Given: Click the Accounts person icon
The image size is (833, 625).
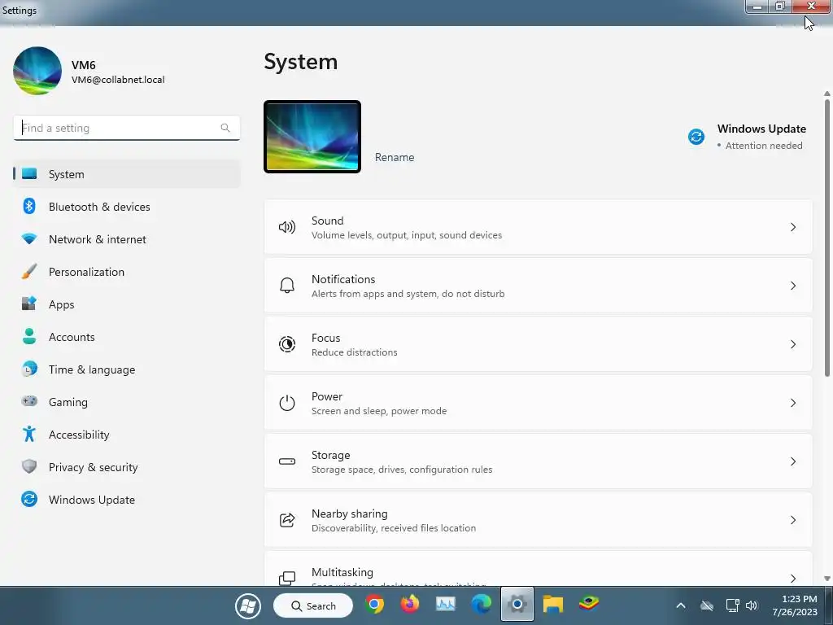Looking at the screenshot, I should [x=29, y=336].
